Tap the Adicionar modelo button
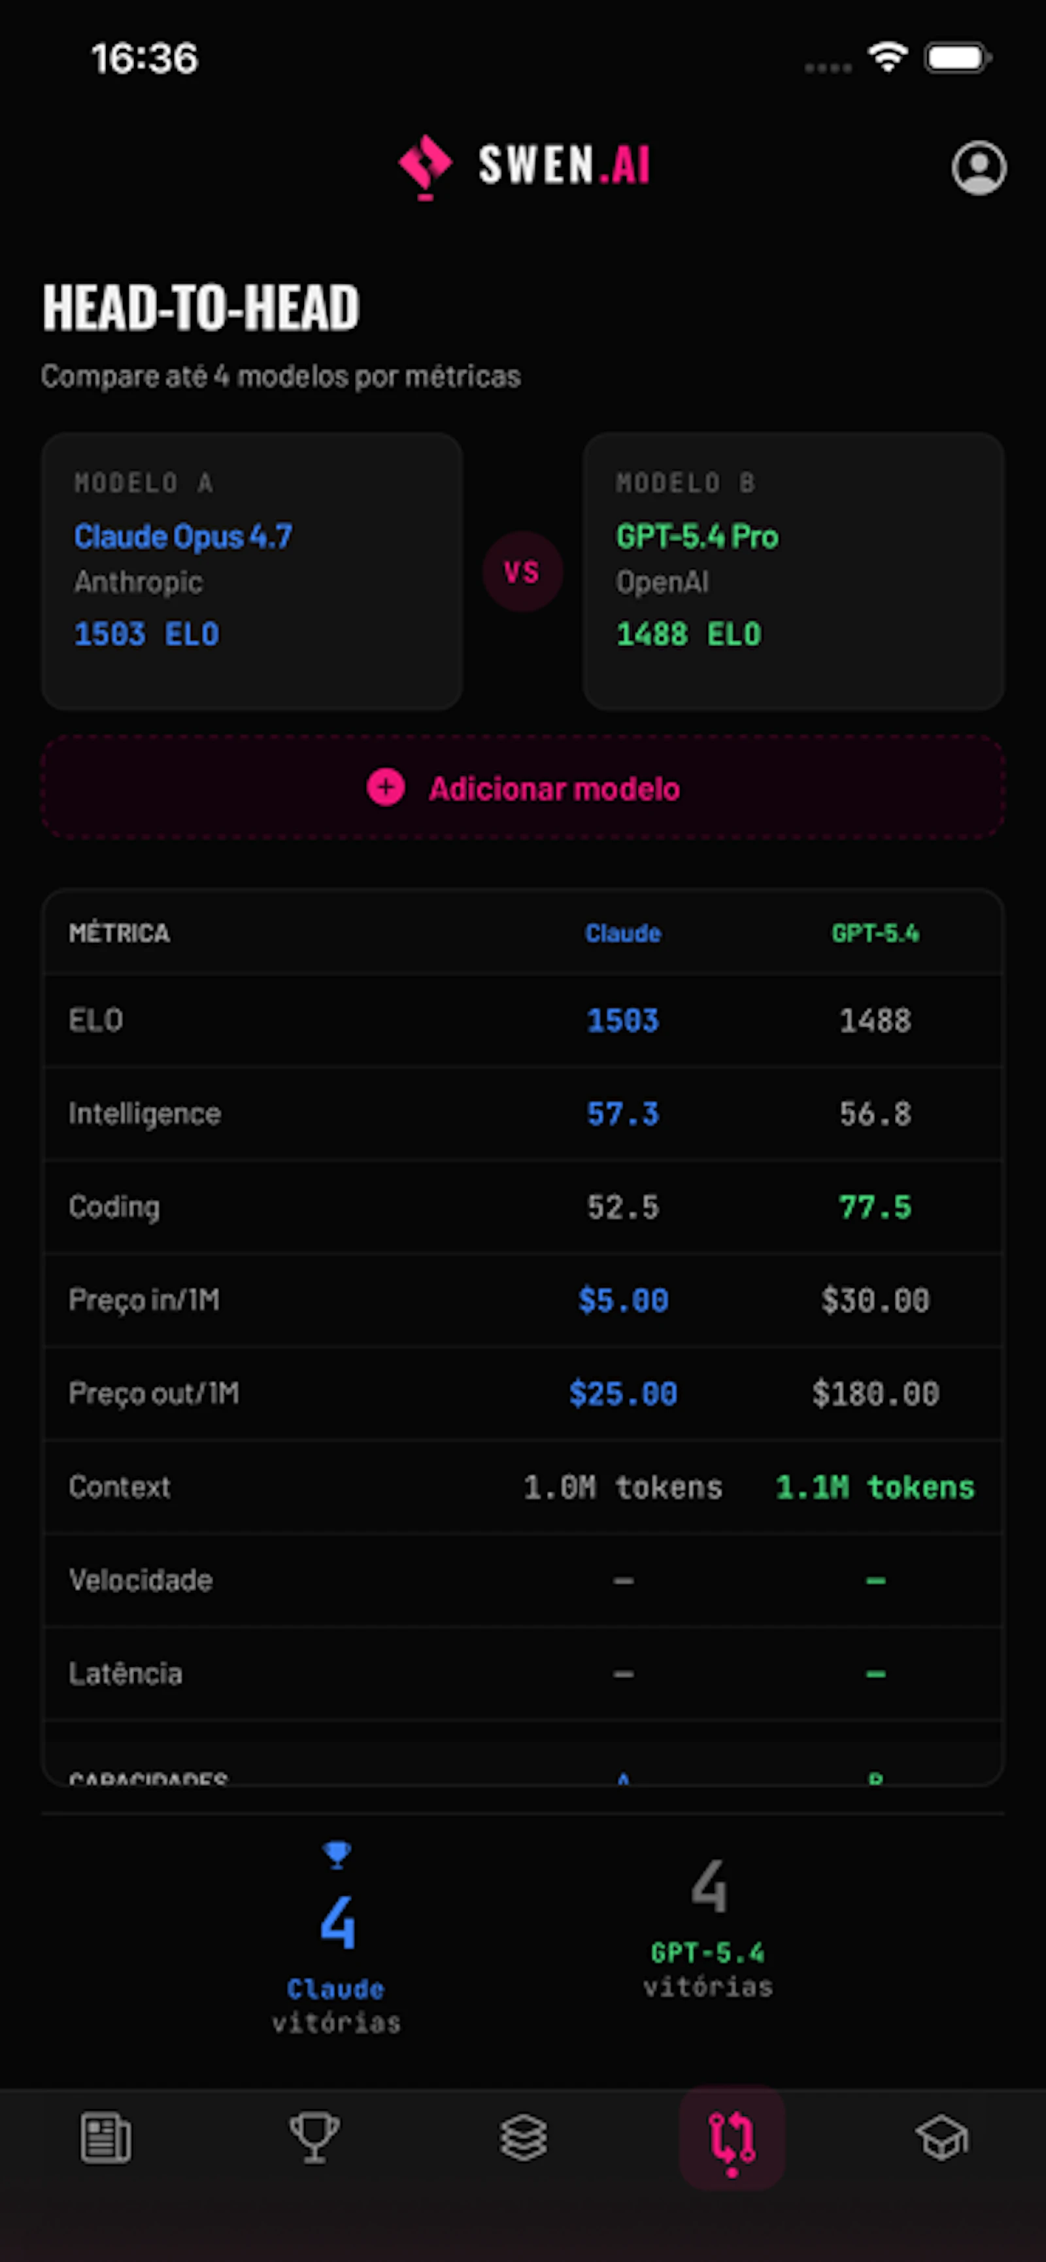 click(x=523, y=787)
